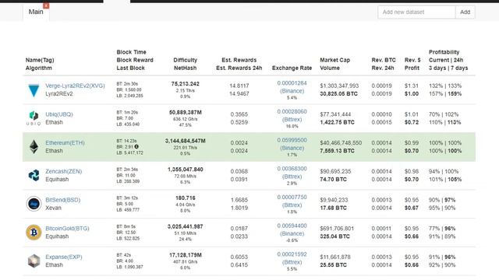The image size is (499, 280).
Task: Click the Zencash coin logo icon
Action: pyautogui.click(x=34, y=175)
